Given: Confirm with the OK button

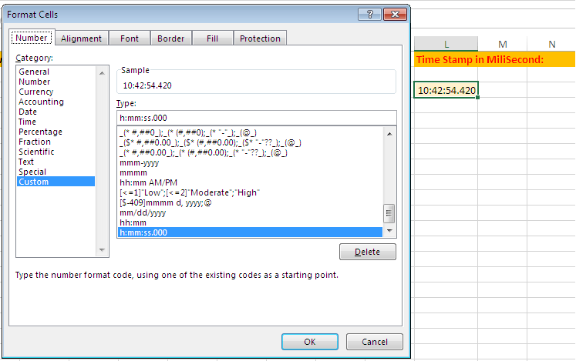Looking at the screenshot, I should pos(310,342).
